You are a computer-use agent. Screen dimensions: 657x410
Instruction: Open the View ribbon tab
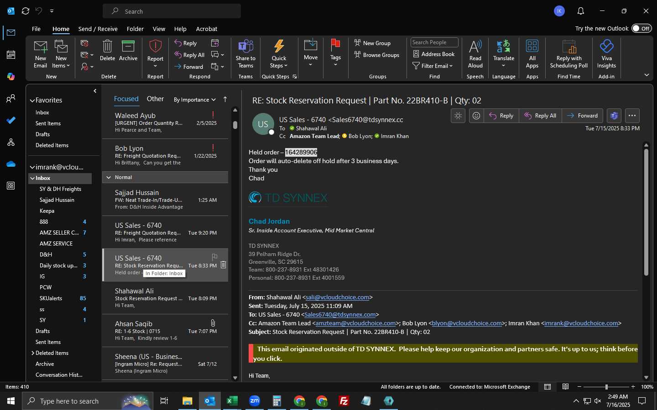click(159, 29)
